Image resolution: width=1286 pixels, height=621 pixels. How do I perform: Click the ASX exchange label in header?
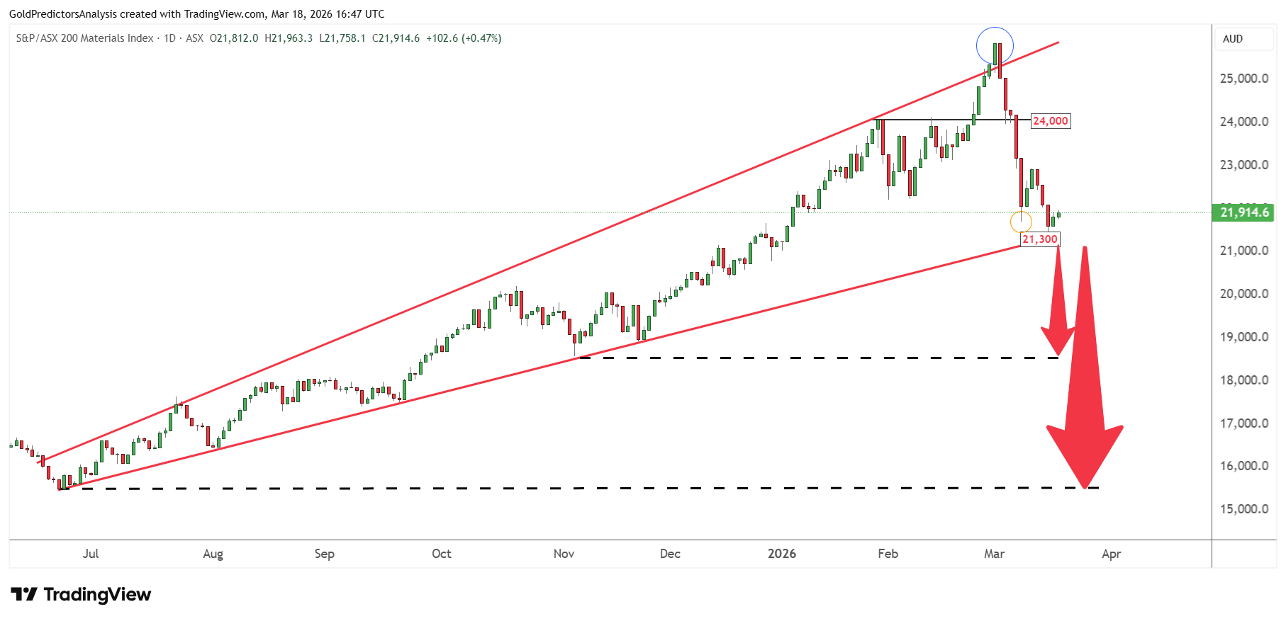point(194,38)
